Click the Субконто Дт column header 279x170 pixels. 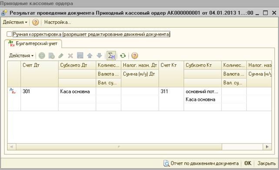pyautogui.click(x=77, y=65)
